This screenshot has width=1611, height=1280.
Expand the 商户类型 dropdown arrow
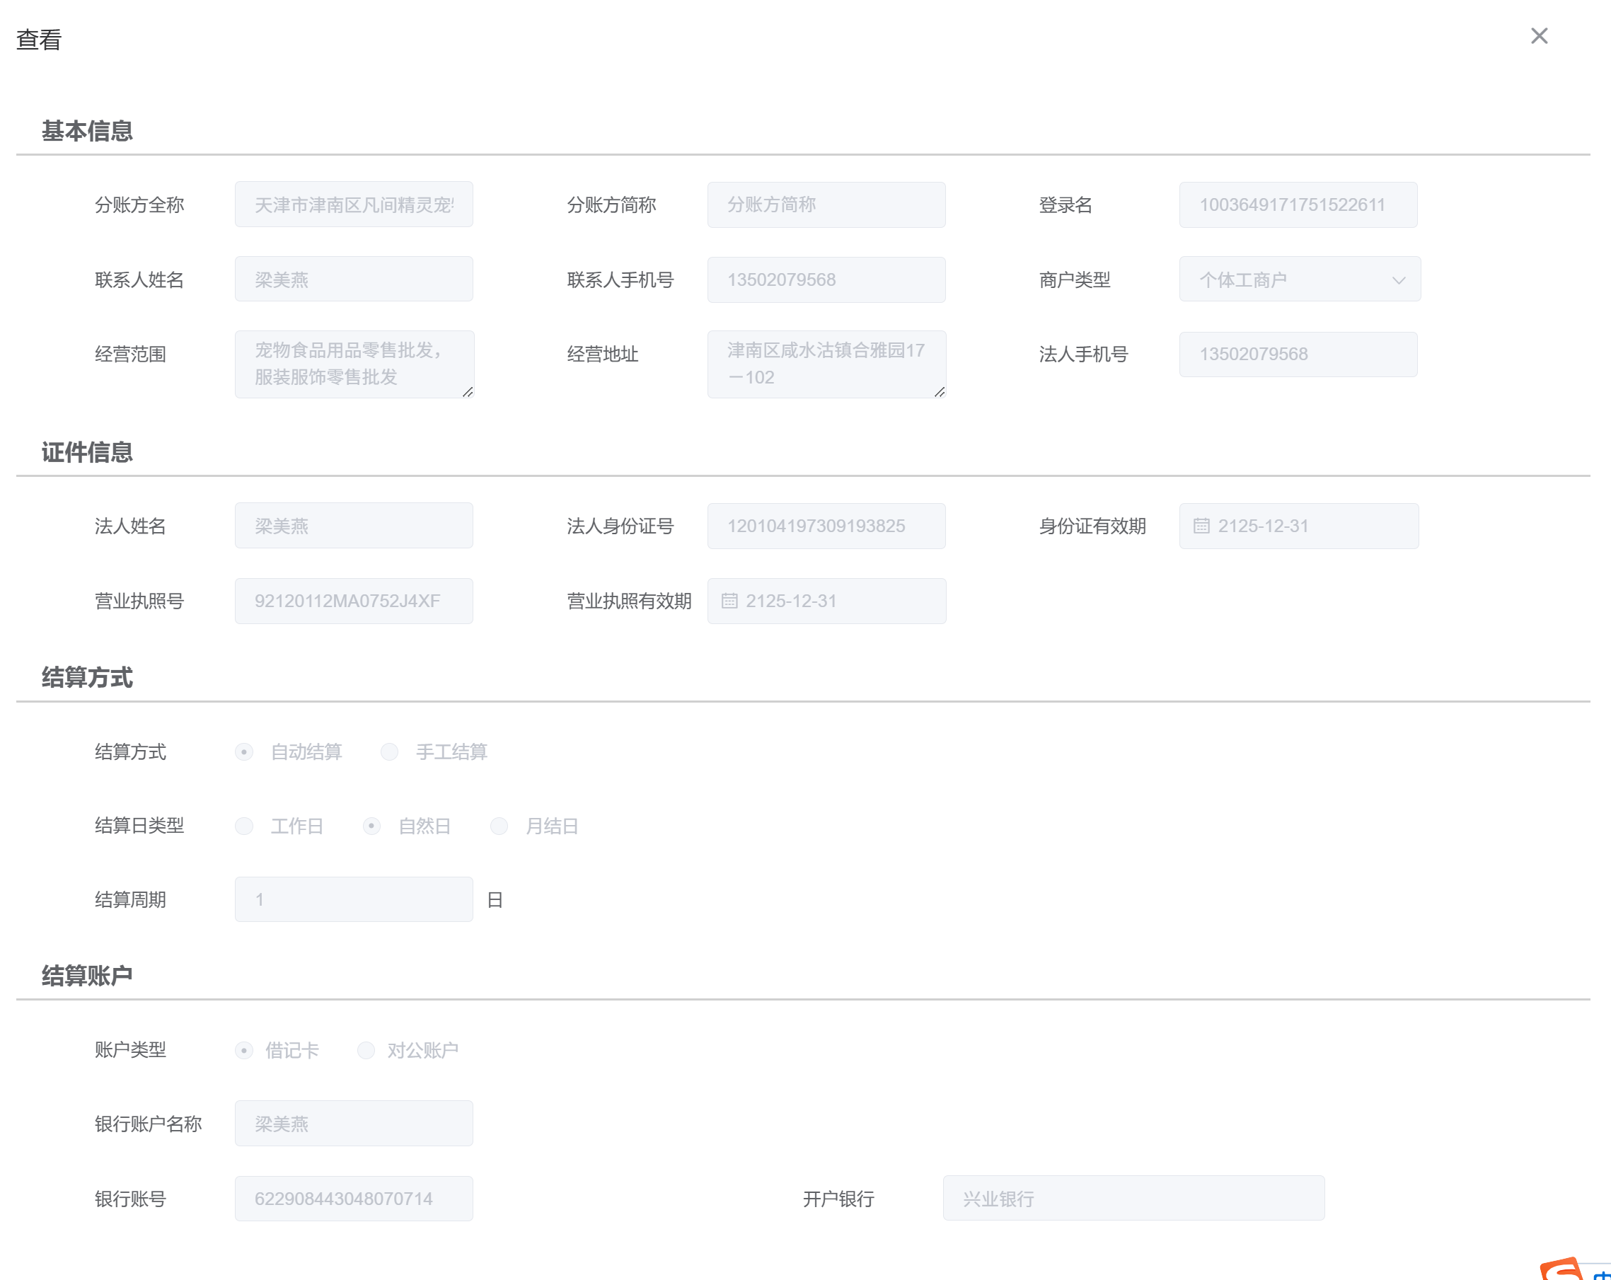pos(1398,280)
